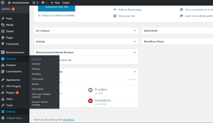
Task: Click the Collapse menu arrow icon
Action: coord(3,118)
